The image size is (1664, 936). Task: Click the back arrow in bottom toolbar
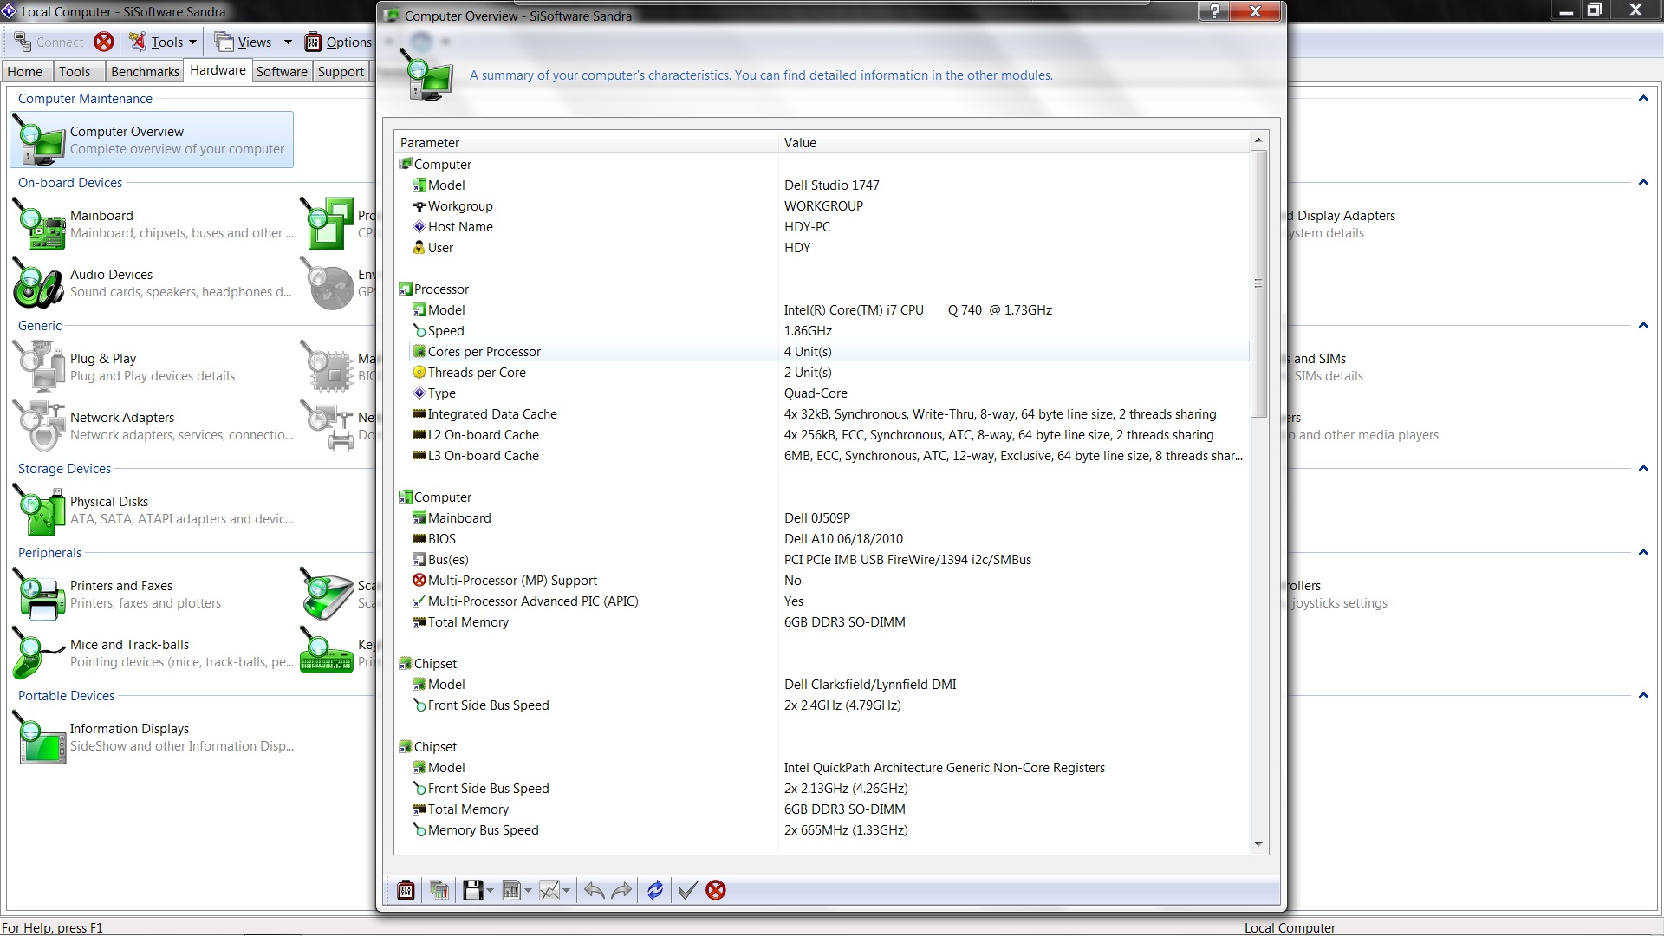[594, 890]
